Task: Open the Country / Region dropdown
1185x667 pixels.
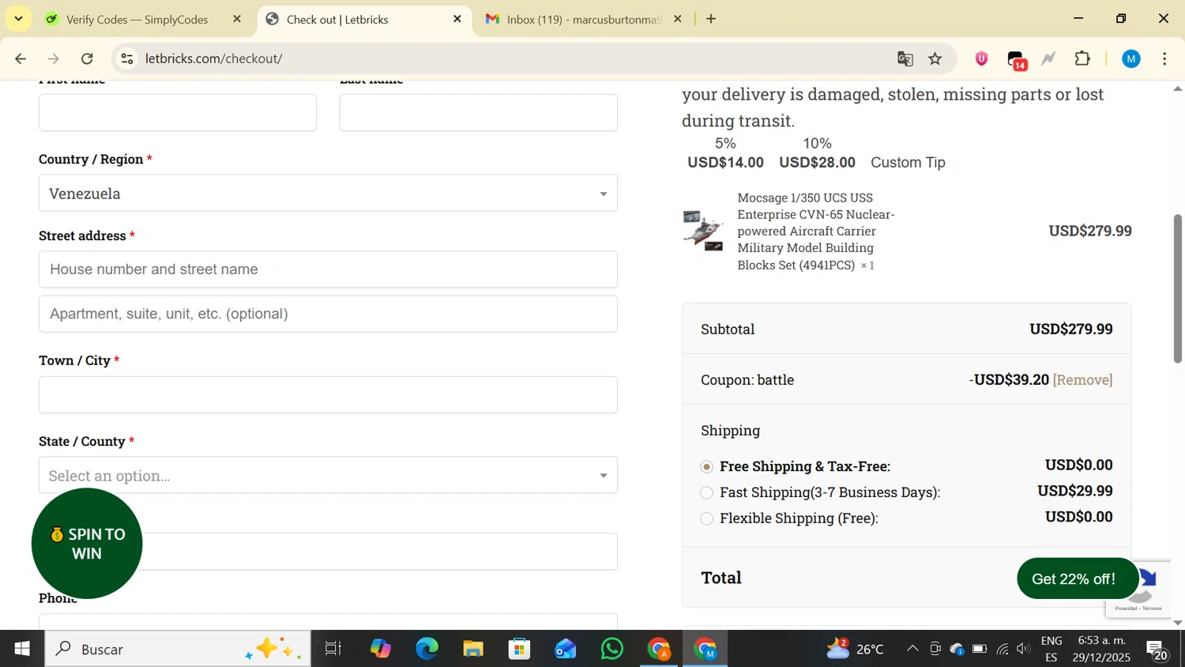Action: pyautogui.click(x=328, y=193)
